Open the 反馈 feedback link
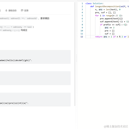This screenshot has height=129, width=129. tap(26, 10)
